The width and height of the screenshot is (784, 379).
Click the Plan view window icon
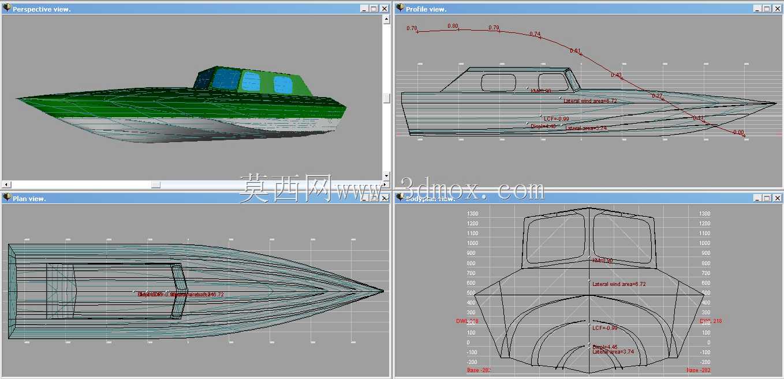coord(7,198)
